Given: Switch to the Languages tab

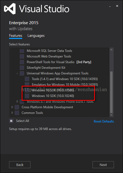Looking at the screenshot, I should (36, 36).
